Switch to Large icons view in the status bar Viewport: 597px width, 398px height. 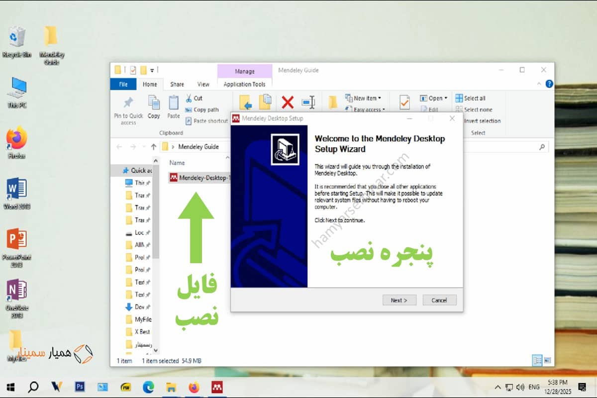(x=547, y=360)
